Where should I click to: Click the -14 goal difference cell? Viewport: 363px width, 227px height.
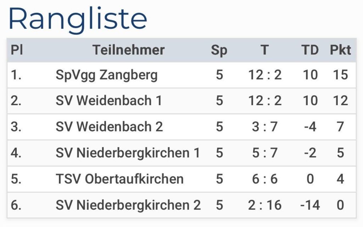click(x=310, y=205)
